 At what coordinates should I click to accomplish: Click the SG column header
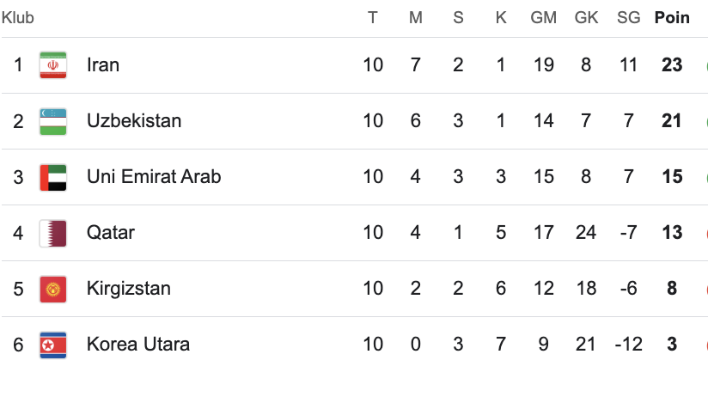pos(629,18)
